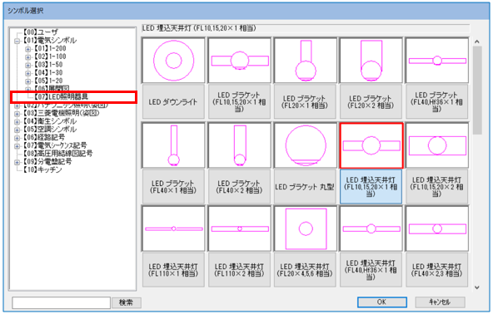The height and width of the screenshot is (314, 493).
Task: Pick the LED 埋込天井灯 (FL20×4,5,6 相当) square symbol
Action: coord(305,228)
